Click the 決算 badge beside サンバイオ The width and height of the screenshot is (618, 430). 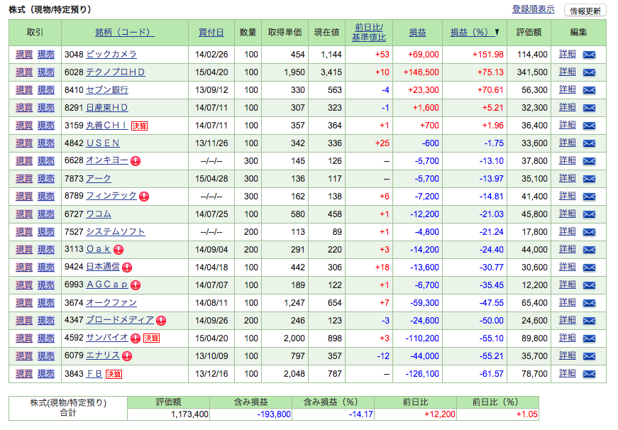tap(151, 338)
